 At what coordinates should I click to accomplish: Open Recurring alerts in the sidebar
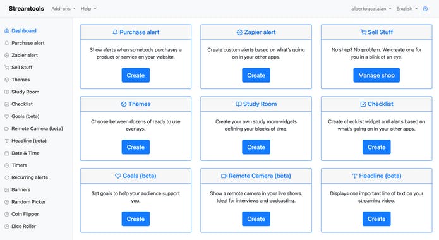tap(30, 177)
